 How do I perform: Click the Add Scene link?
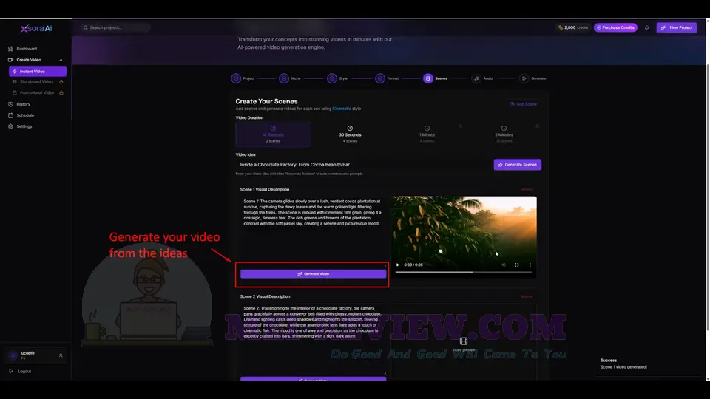coord(524,104)
